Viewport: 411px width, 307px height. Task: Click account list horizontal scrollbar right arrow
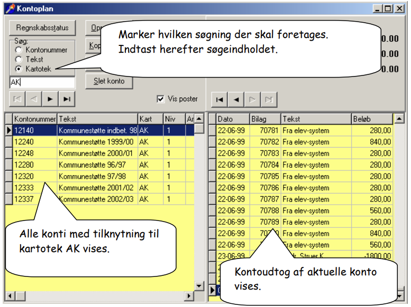(x=189, y=296)
